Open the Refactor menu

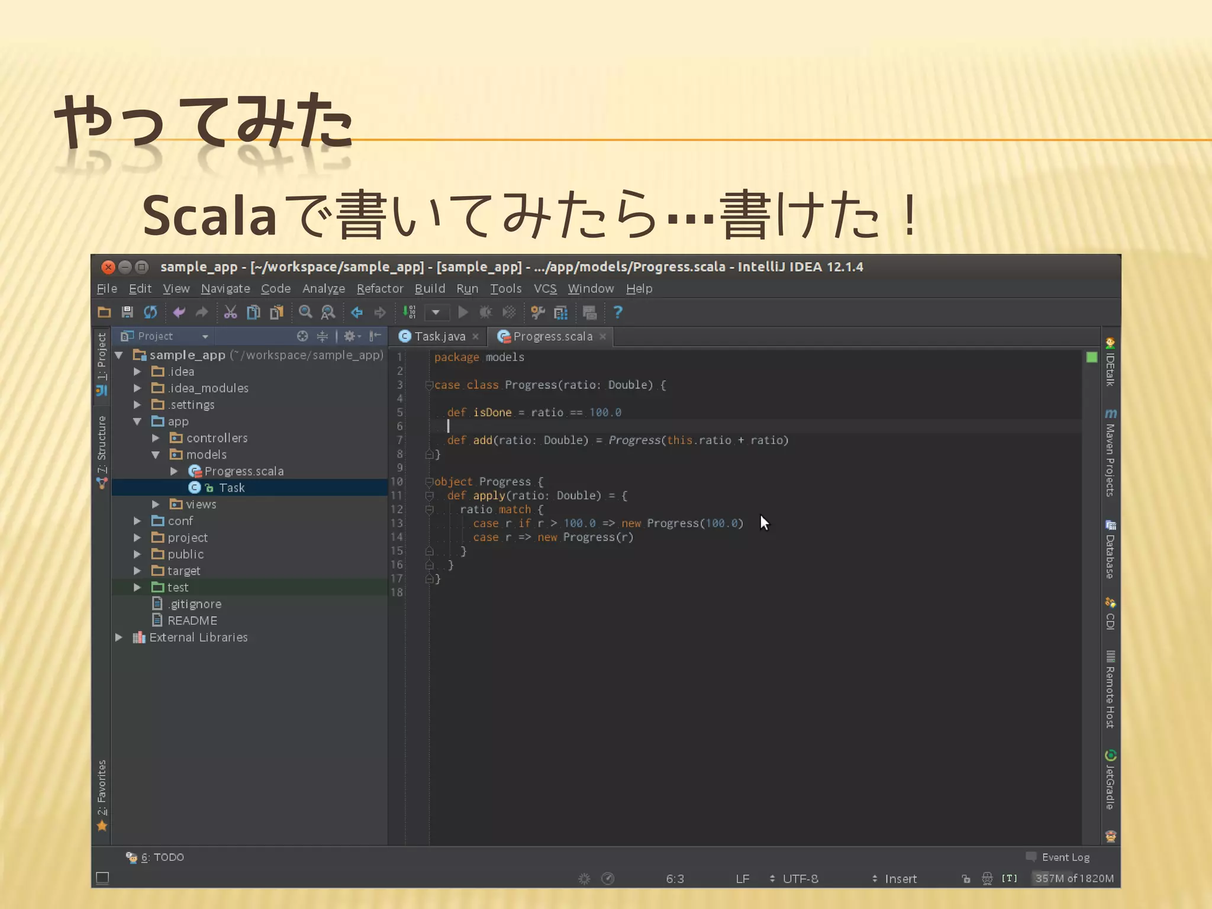pos(380,288)
